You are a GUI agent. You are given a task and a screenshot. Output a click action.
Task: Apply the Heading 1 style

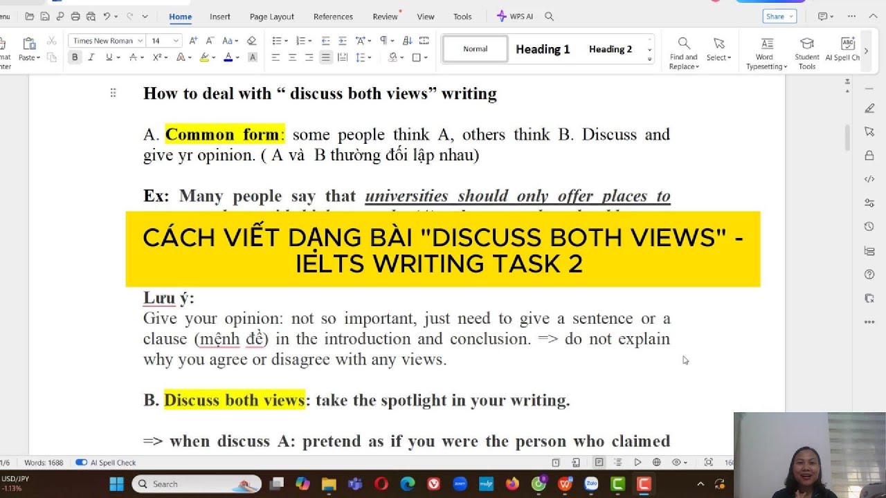[543, 48]
